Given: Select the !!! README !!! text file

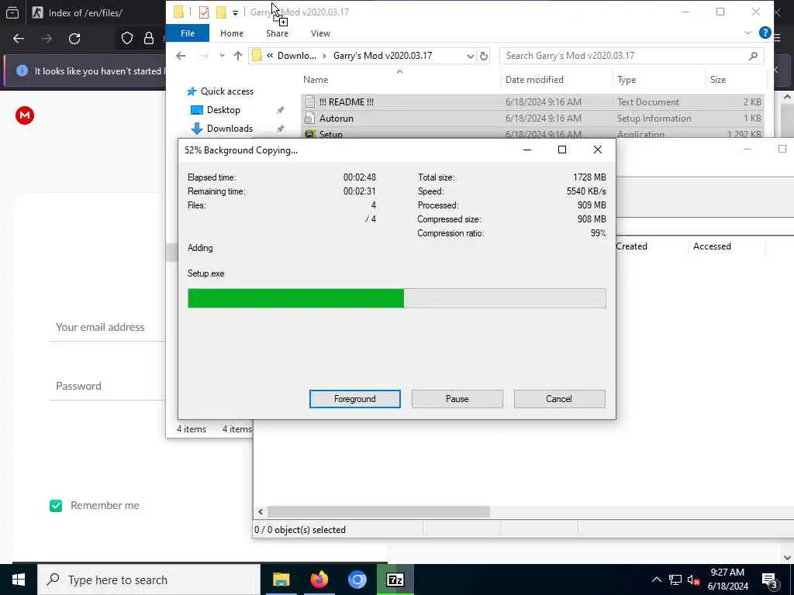Looking at the screenshot, I should point(532,101).
